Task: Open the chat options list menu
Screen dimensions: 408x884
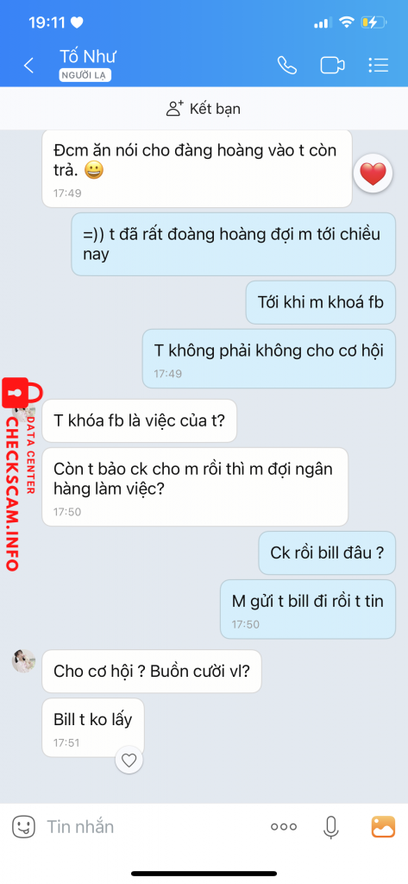Action: (378, 66)
